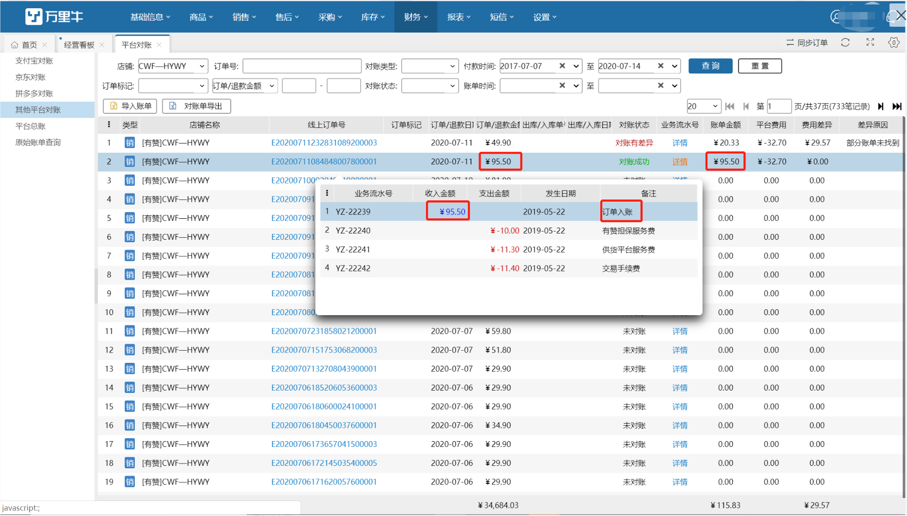
Task: Click the page number input field
Action: coord(778,106)
